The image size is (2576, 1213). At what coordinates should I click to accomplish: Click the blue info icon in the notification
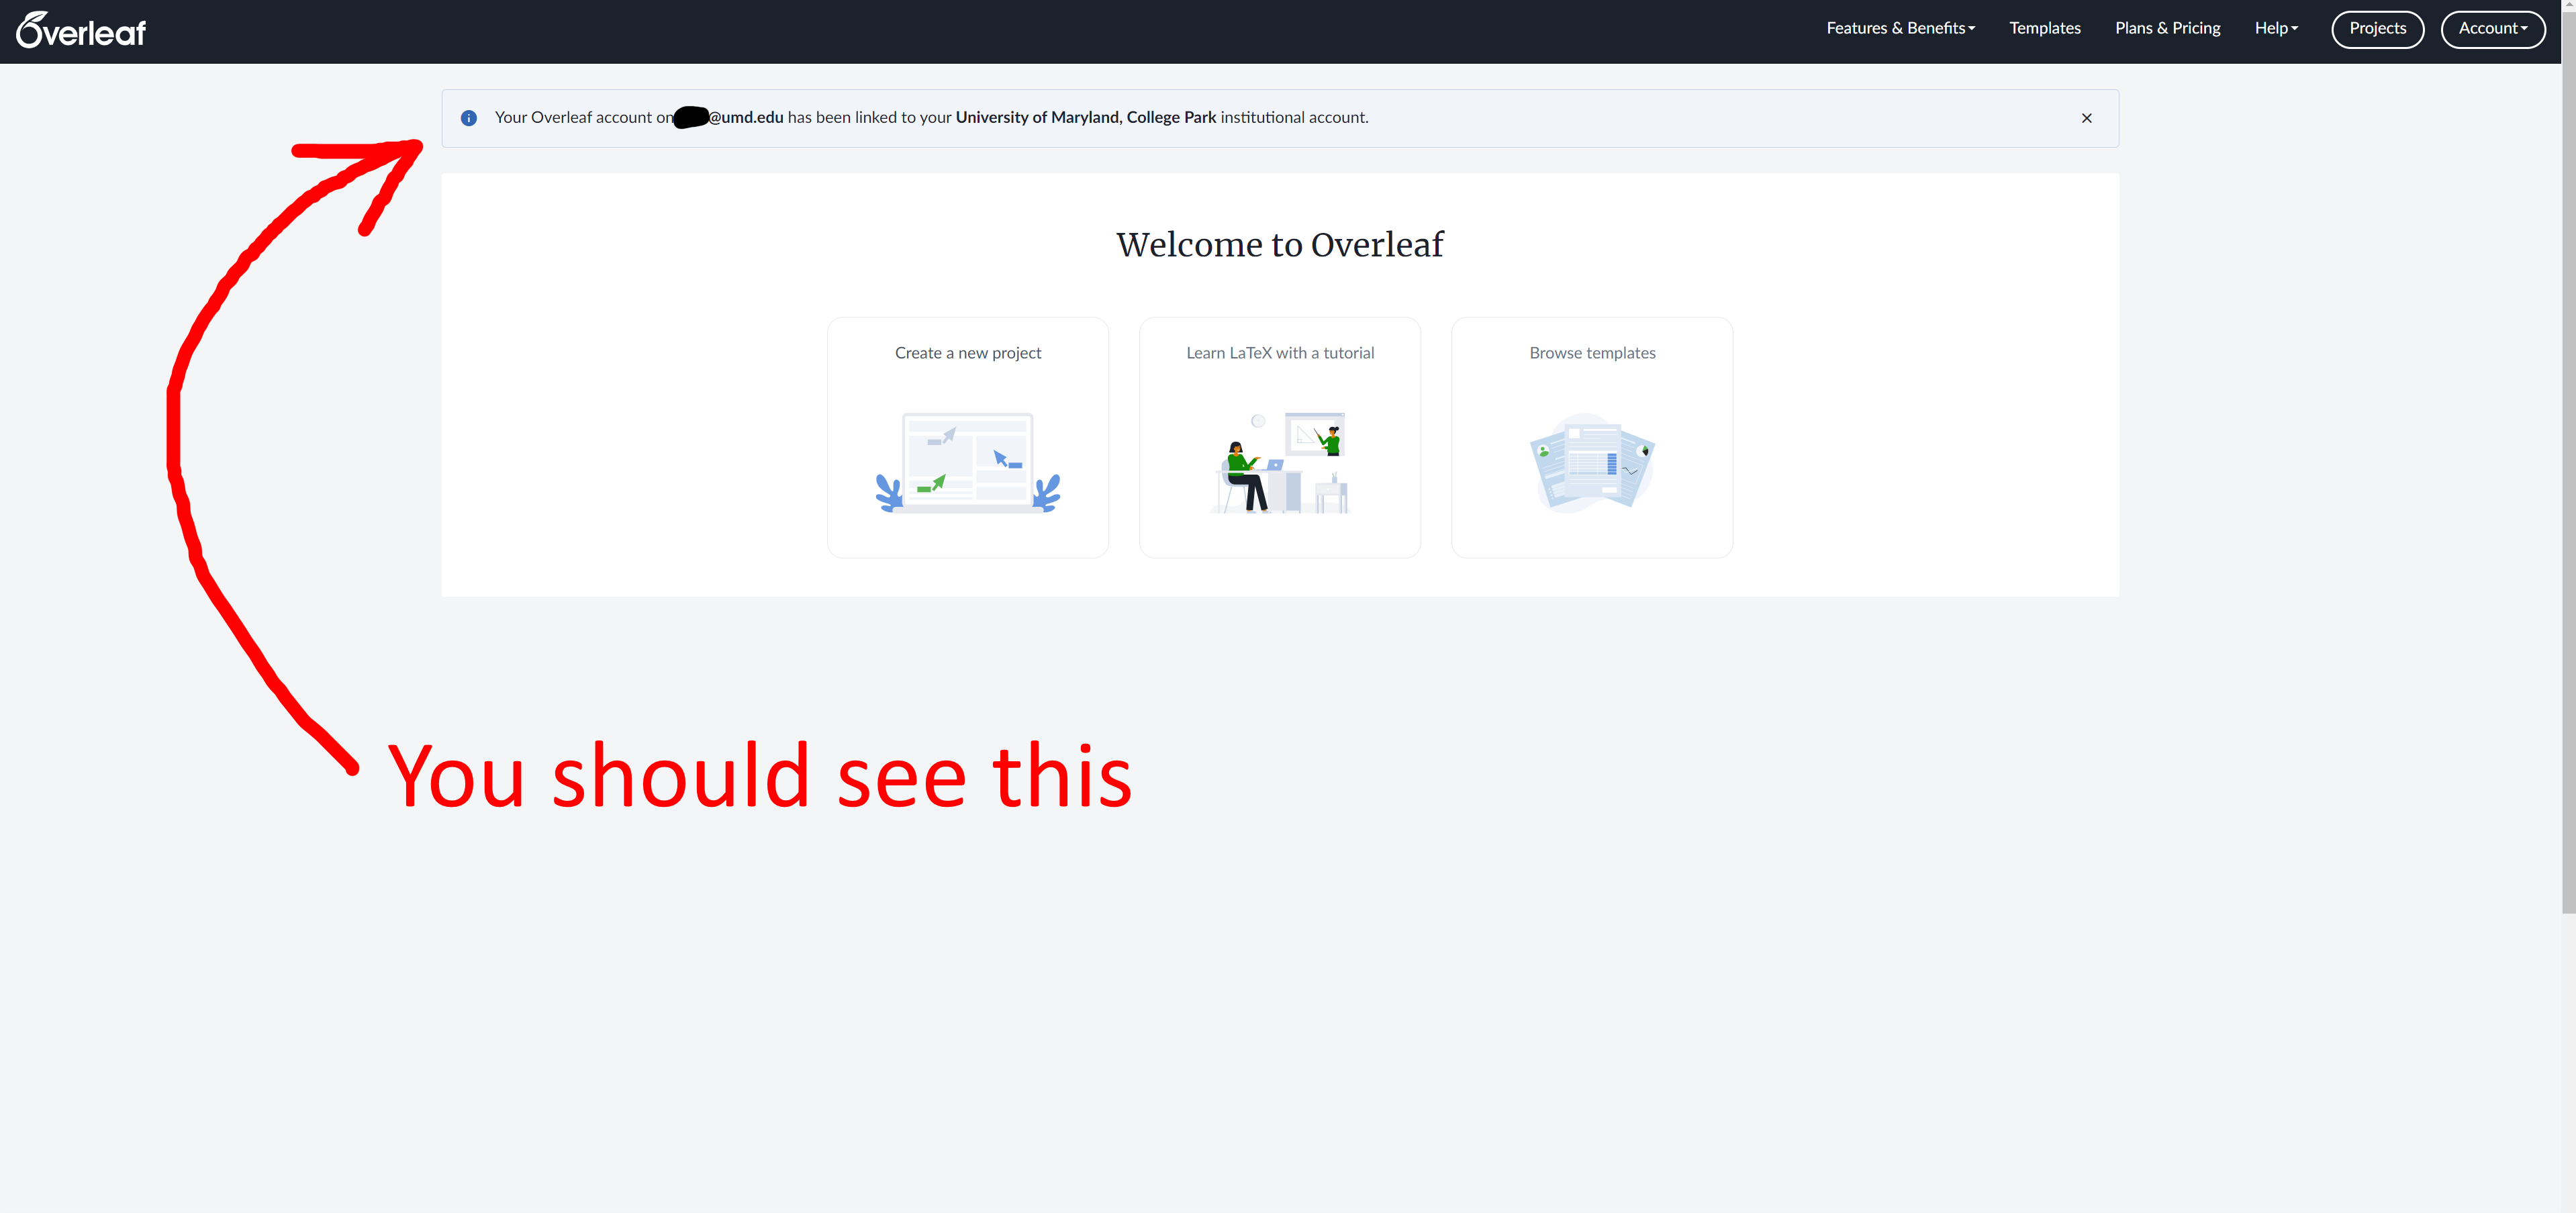[x=468, y=118]
